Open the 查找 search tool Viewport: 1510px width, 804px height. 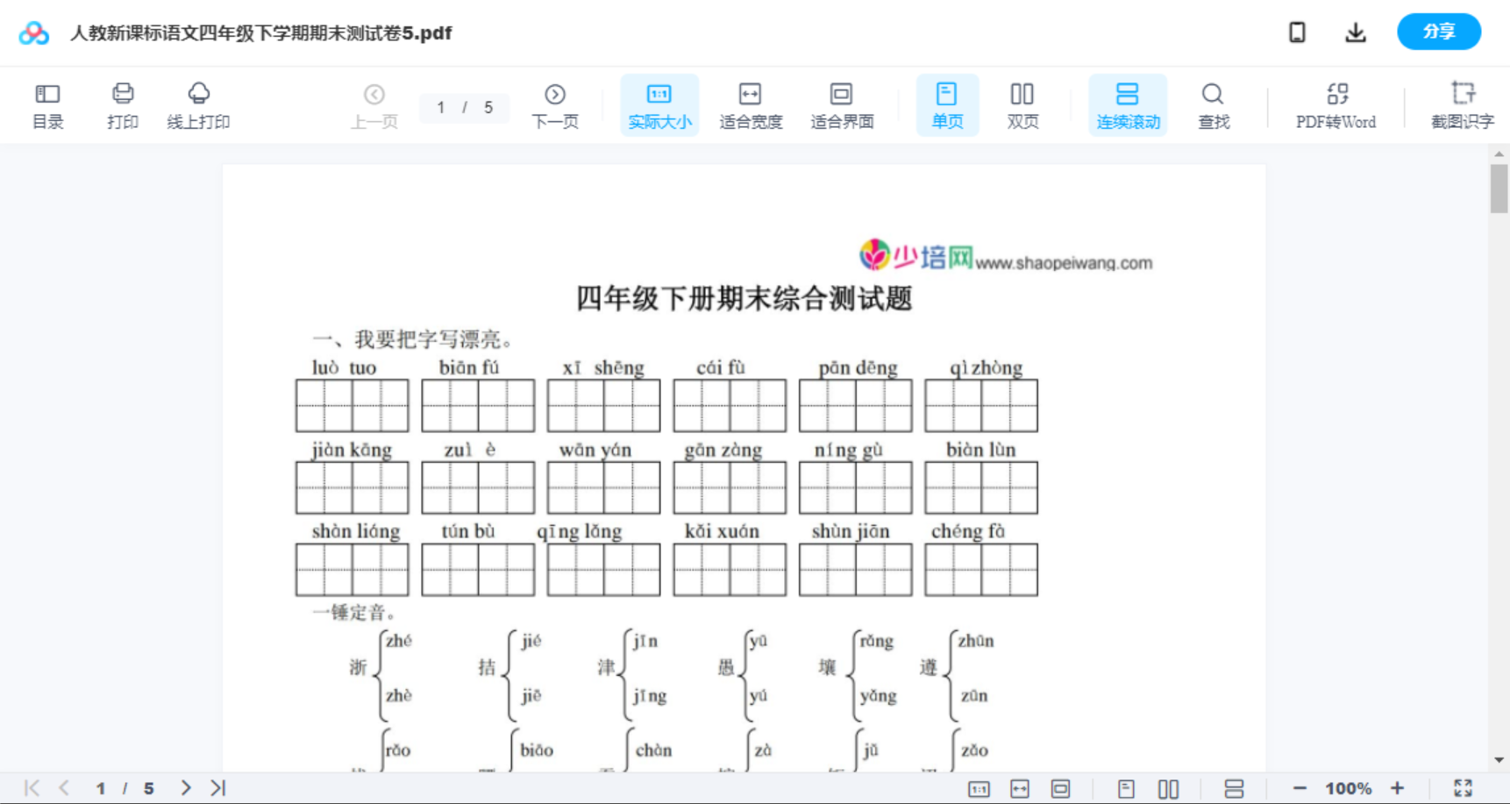tap(1214, 106)
